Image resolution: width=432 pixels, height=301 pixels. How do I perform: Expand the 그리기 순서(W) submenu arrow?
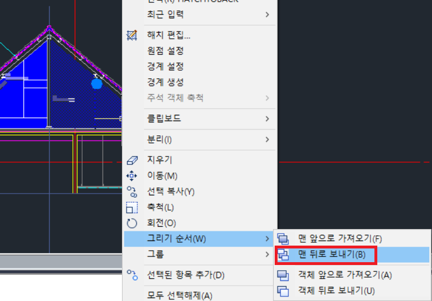267,239
